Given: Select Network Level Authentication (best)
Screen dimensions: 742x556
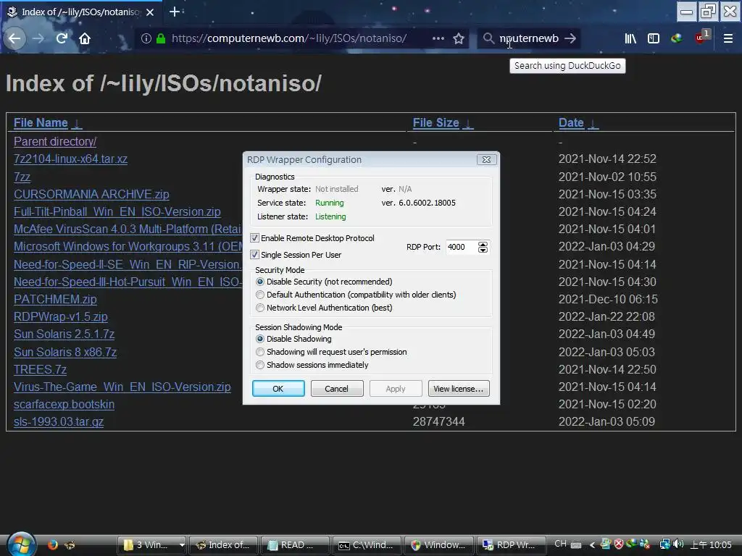Looking at the screenshot, I should pyautogui.click(x=260, y=308).
